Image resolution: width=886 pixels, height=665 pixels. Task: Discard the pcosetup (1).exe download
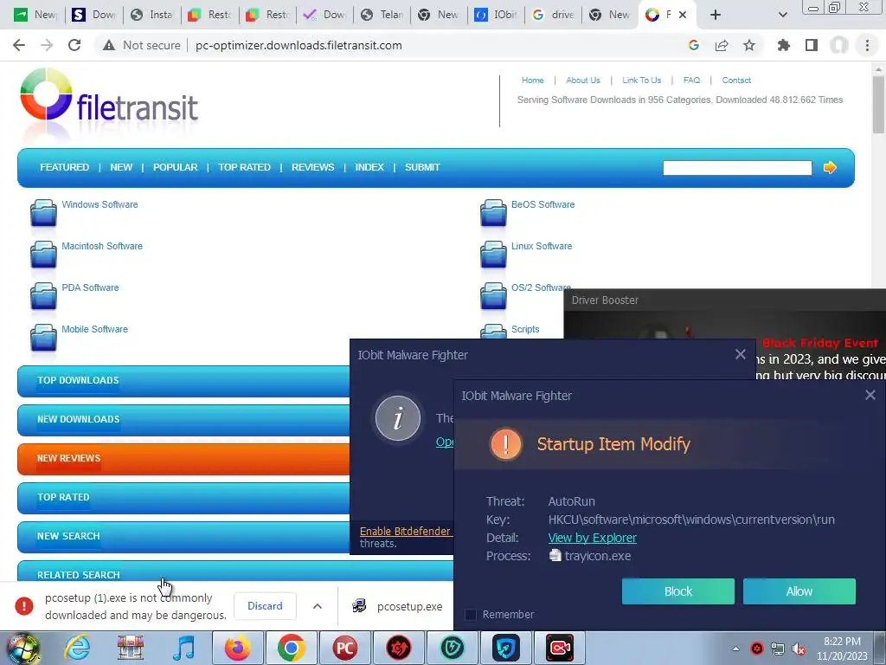pos(265,606)
